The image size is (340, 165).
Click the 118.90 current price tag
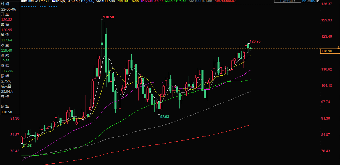coord(327,51)
